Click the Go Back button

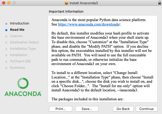coord(123,109)
